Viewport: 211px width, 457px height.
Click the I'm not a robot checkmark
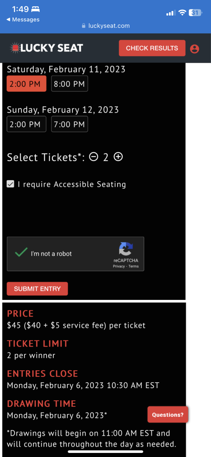pyautogui.click(x=21, y=252)
